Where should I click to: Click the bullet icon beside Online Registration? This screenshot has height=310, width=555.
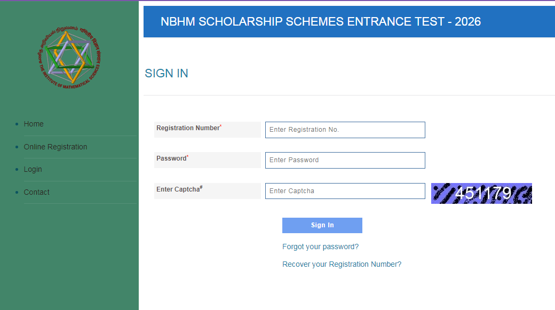(x=16, y=147)
